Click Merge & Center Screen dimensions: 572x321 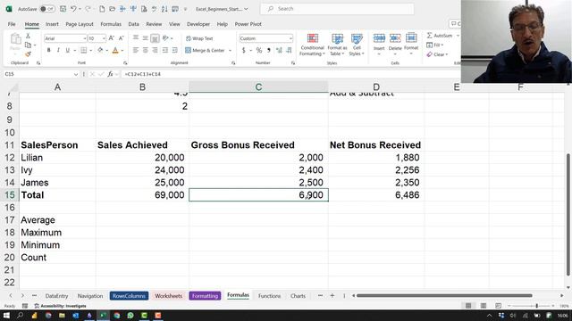205,50
